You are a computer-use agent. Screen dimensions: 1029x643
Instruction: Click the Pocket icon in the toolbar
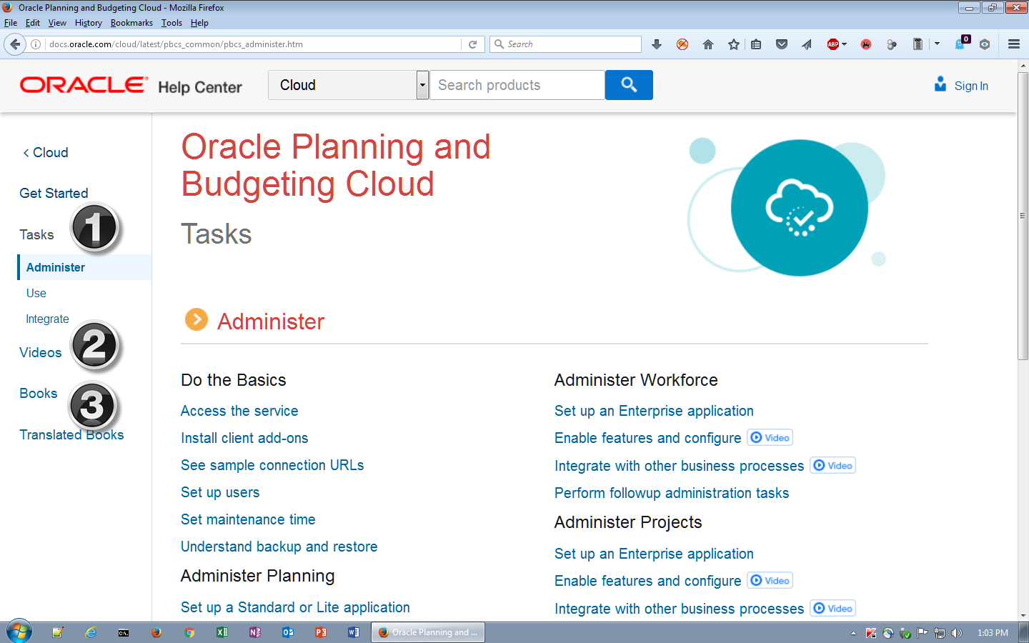point(782,44)
